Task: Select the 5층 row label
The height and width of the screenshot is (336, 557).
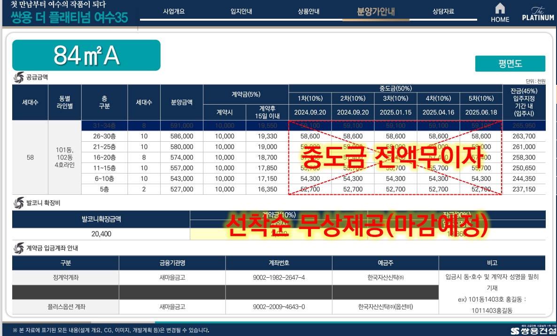Action: coord(104,190)
